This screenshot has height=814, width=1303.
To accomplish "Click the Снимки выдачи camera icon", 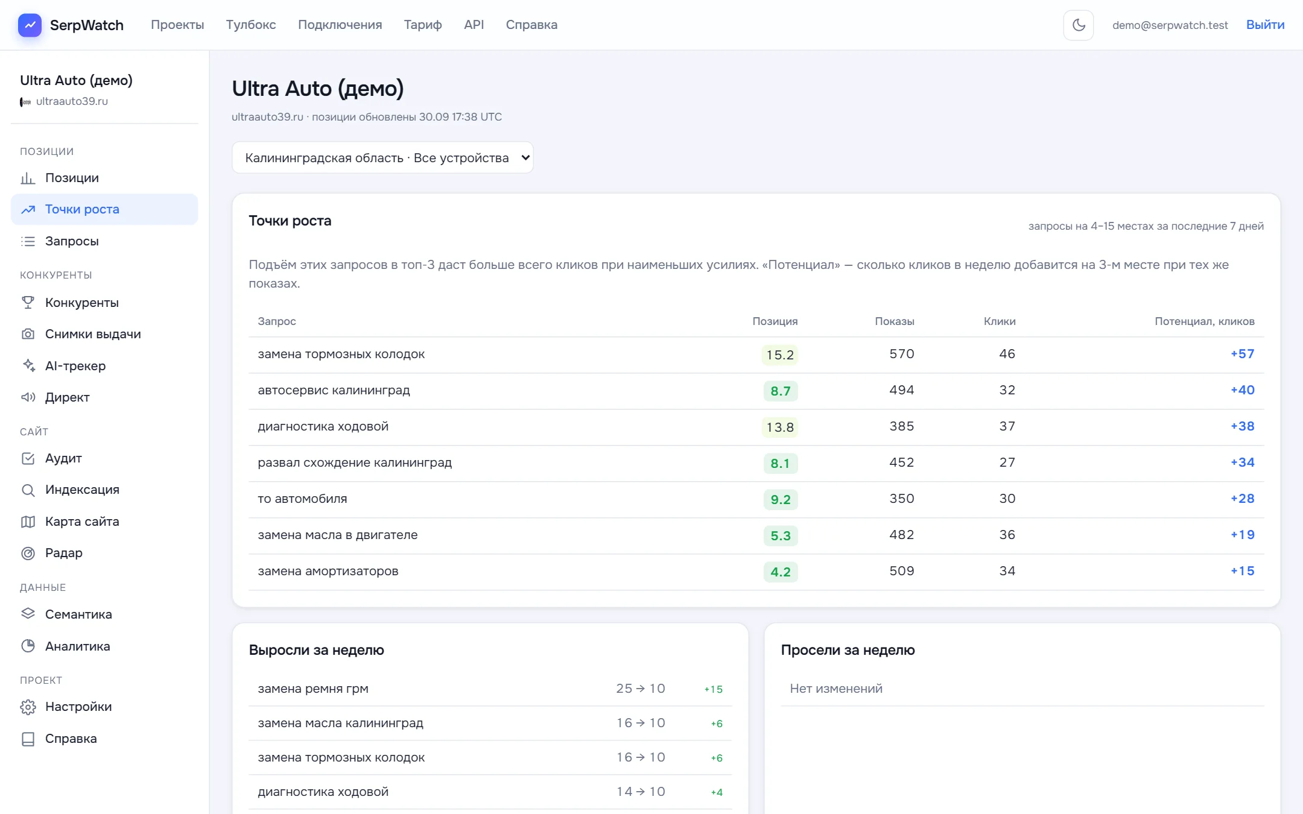I will (x=28, y=334).
